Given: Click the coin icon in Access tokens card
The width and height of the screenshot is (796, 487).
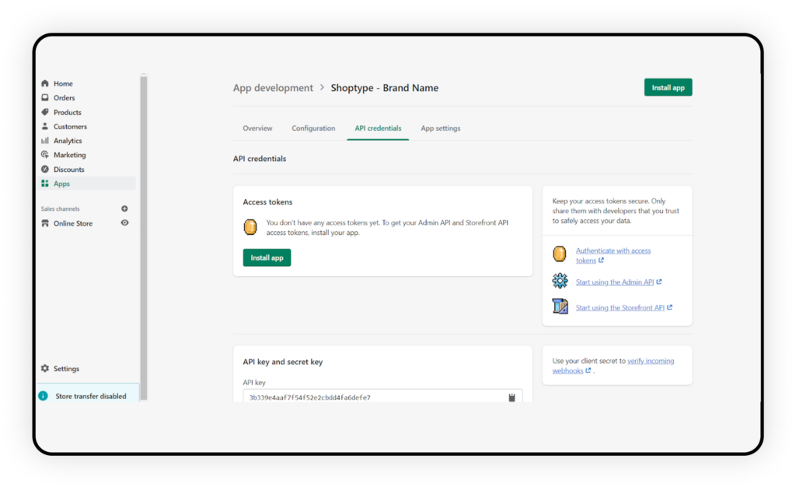Looking at the screenshot, I should coord(250,227).
